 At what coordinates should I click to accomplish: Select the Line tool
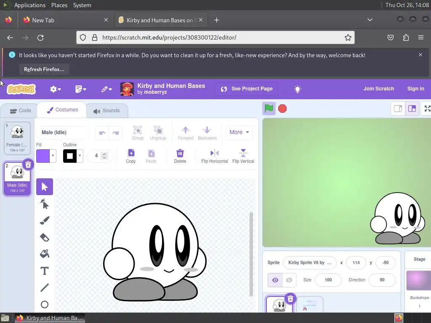45,288
